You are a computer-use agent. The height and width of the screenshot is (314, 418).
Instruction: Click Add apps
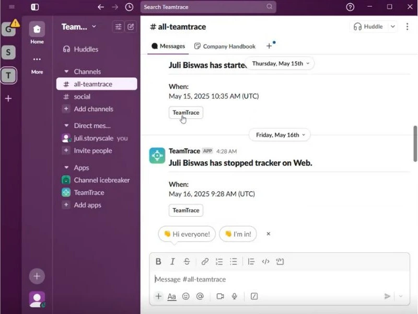click(x=97, y=205)
